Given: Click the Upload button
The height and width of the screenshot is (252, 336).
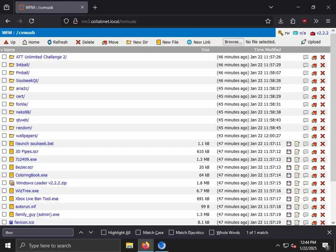Looking at the screenshot, I should click(311, 42).
